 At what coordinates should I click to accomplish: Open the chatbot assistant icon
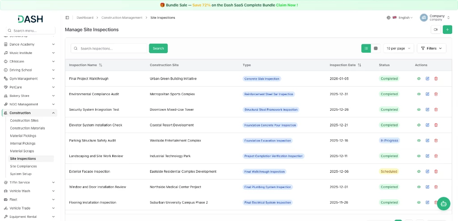(443, 204)
